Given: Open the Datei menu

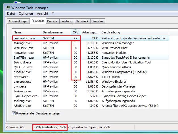Looking at the screenshot, I should (x=11, y=14).
